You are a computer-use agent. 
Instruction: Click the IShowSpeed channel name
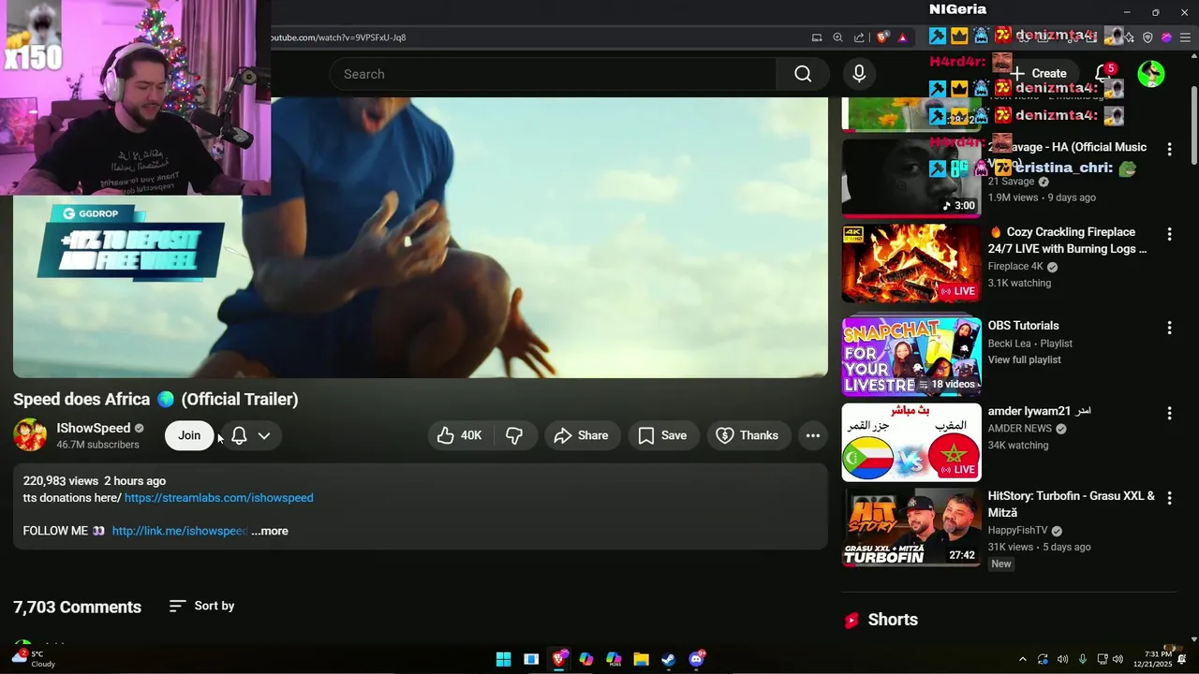click(93, 428)
